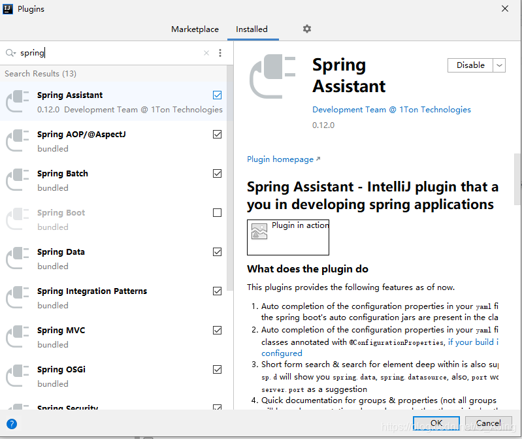Click the Spring AOP/@AspectJ plugin icon
Screen dimensions: 522x439
17,141
